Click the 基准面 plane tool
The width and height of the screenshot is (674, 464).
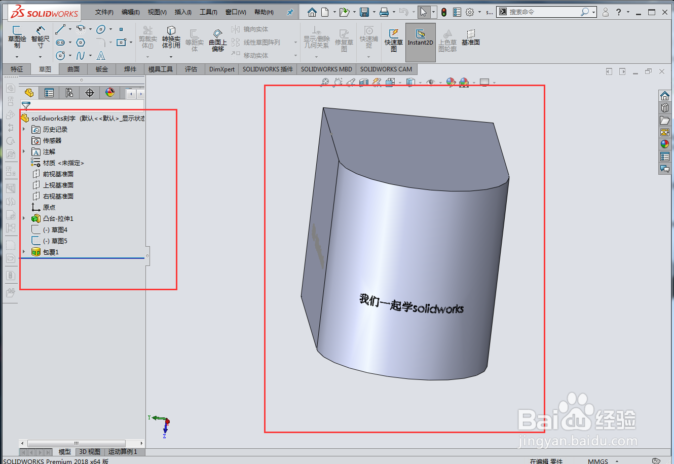pos(471,37)
